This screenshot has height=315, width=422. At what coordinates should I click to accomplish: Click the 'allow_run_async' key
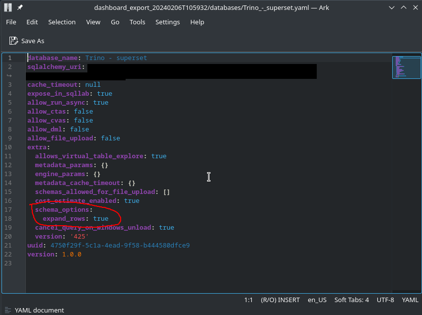[x=56, y=103]
